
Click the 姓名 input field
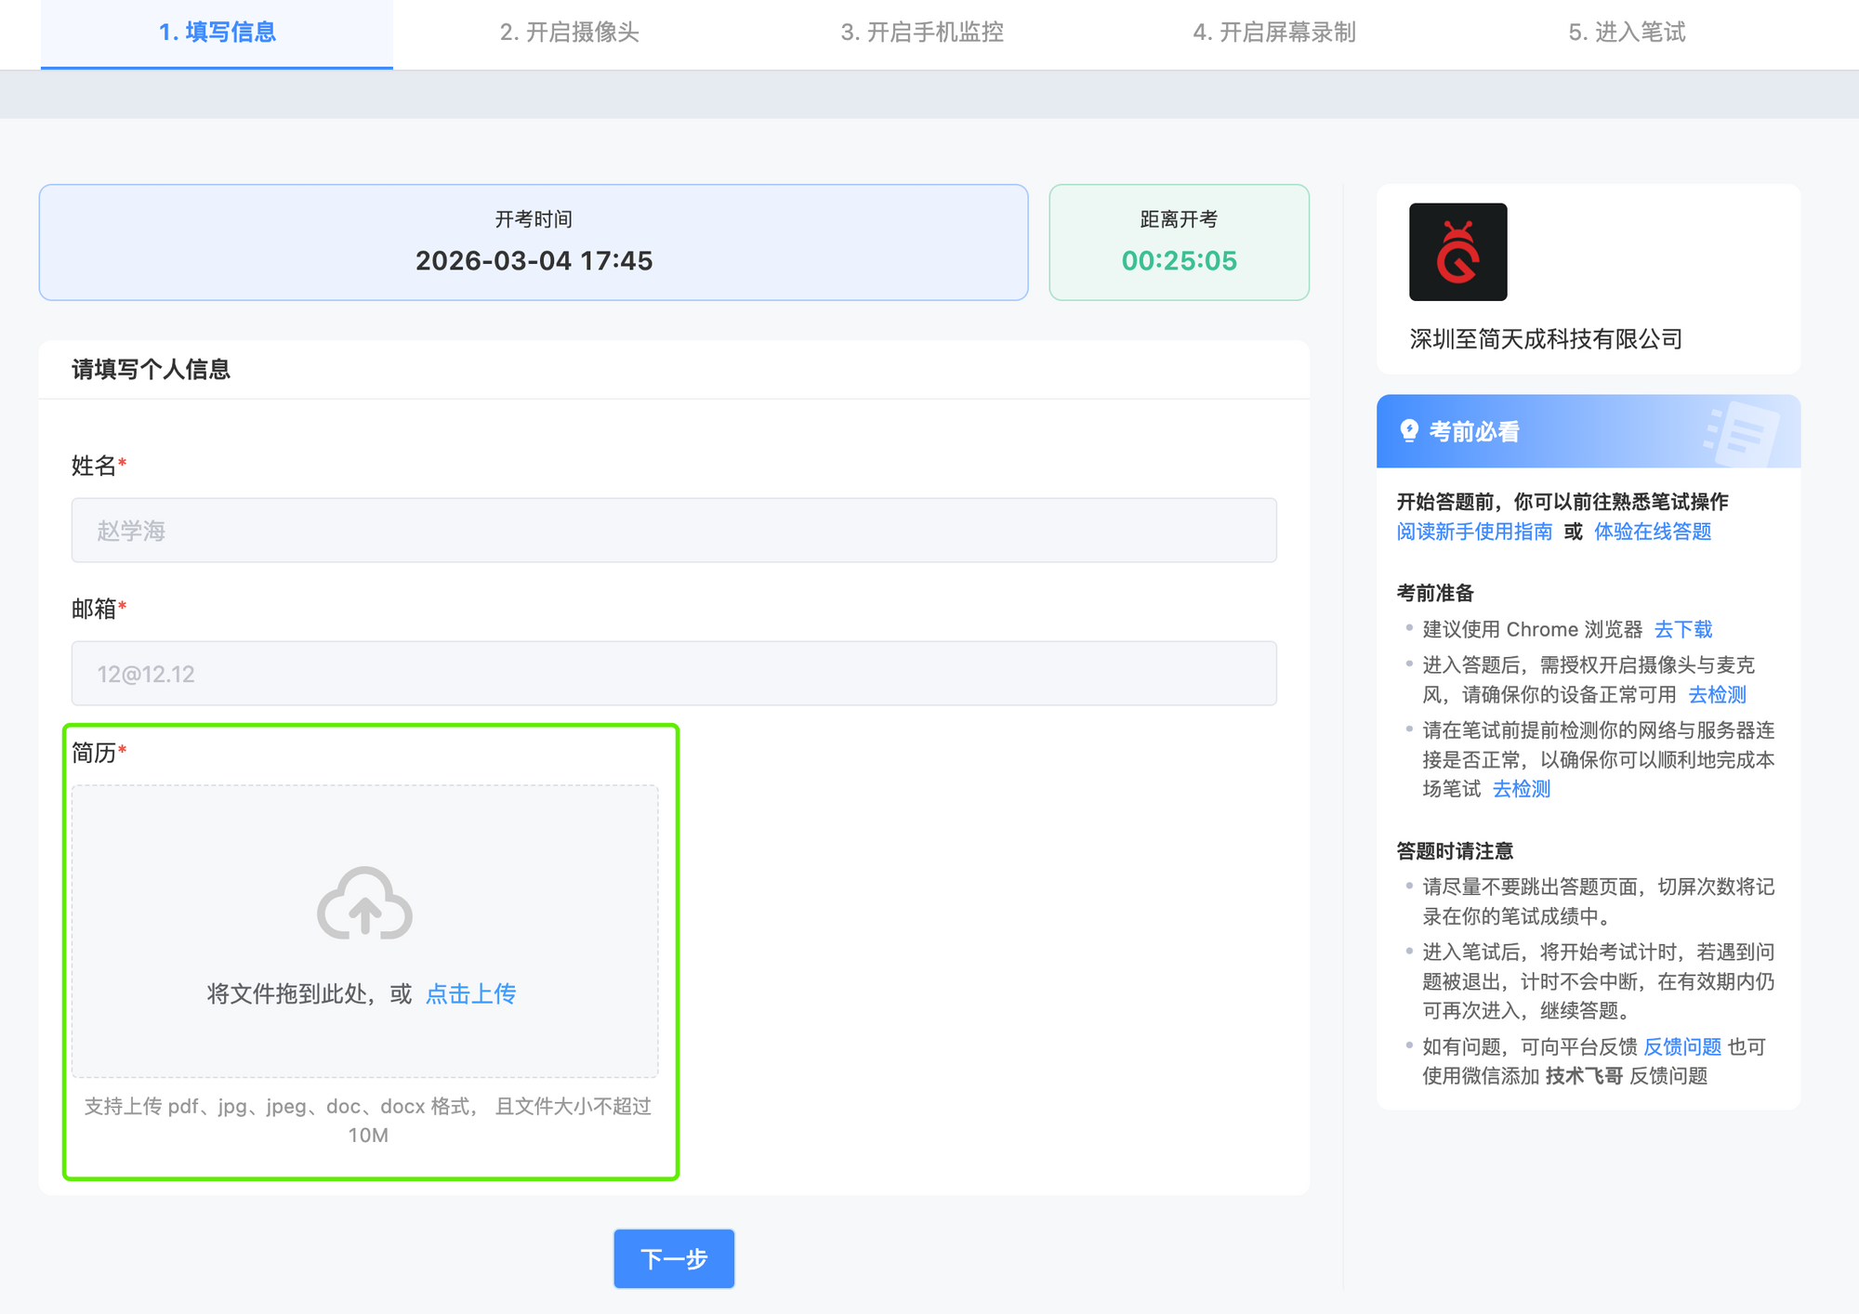pos(674,531)
